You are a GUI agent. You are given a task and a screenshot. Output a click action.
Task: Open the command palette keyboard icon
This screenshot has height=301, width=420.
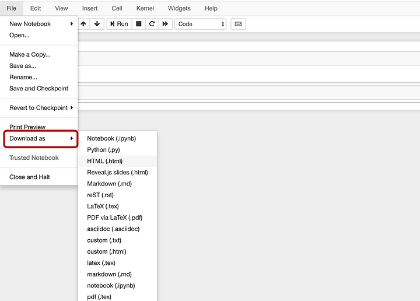click(238, 24)
